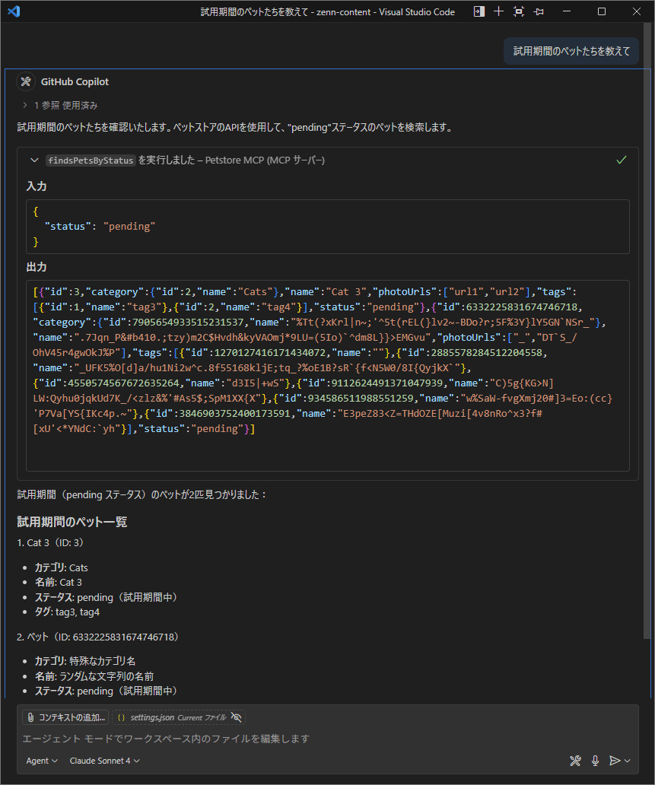The width and height of the screenshot is (655, 785).
Task: Click the 'カテゴリ: Cats' bullet
Action: point(61,567)
